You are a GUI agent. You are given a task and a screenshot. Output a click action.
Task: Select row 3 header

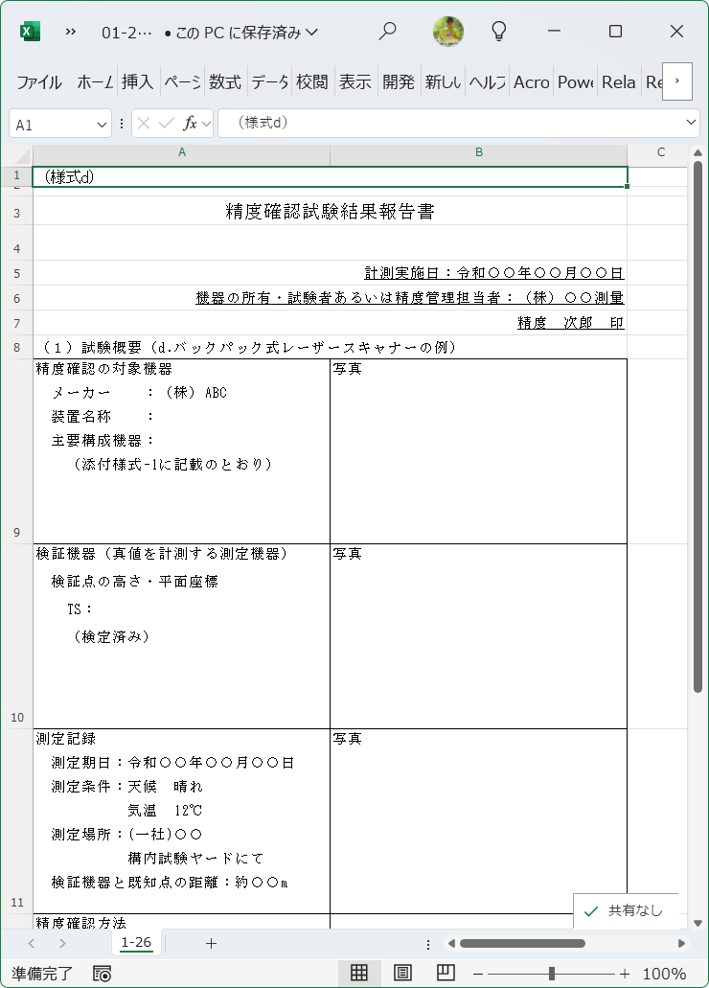(17, 213)
